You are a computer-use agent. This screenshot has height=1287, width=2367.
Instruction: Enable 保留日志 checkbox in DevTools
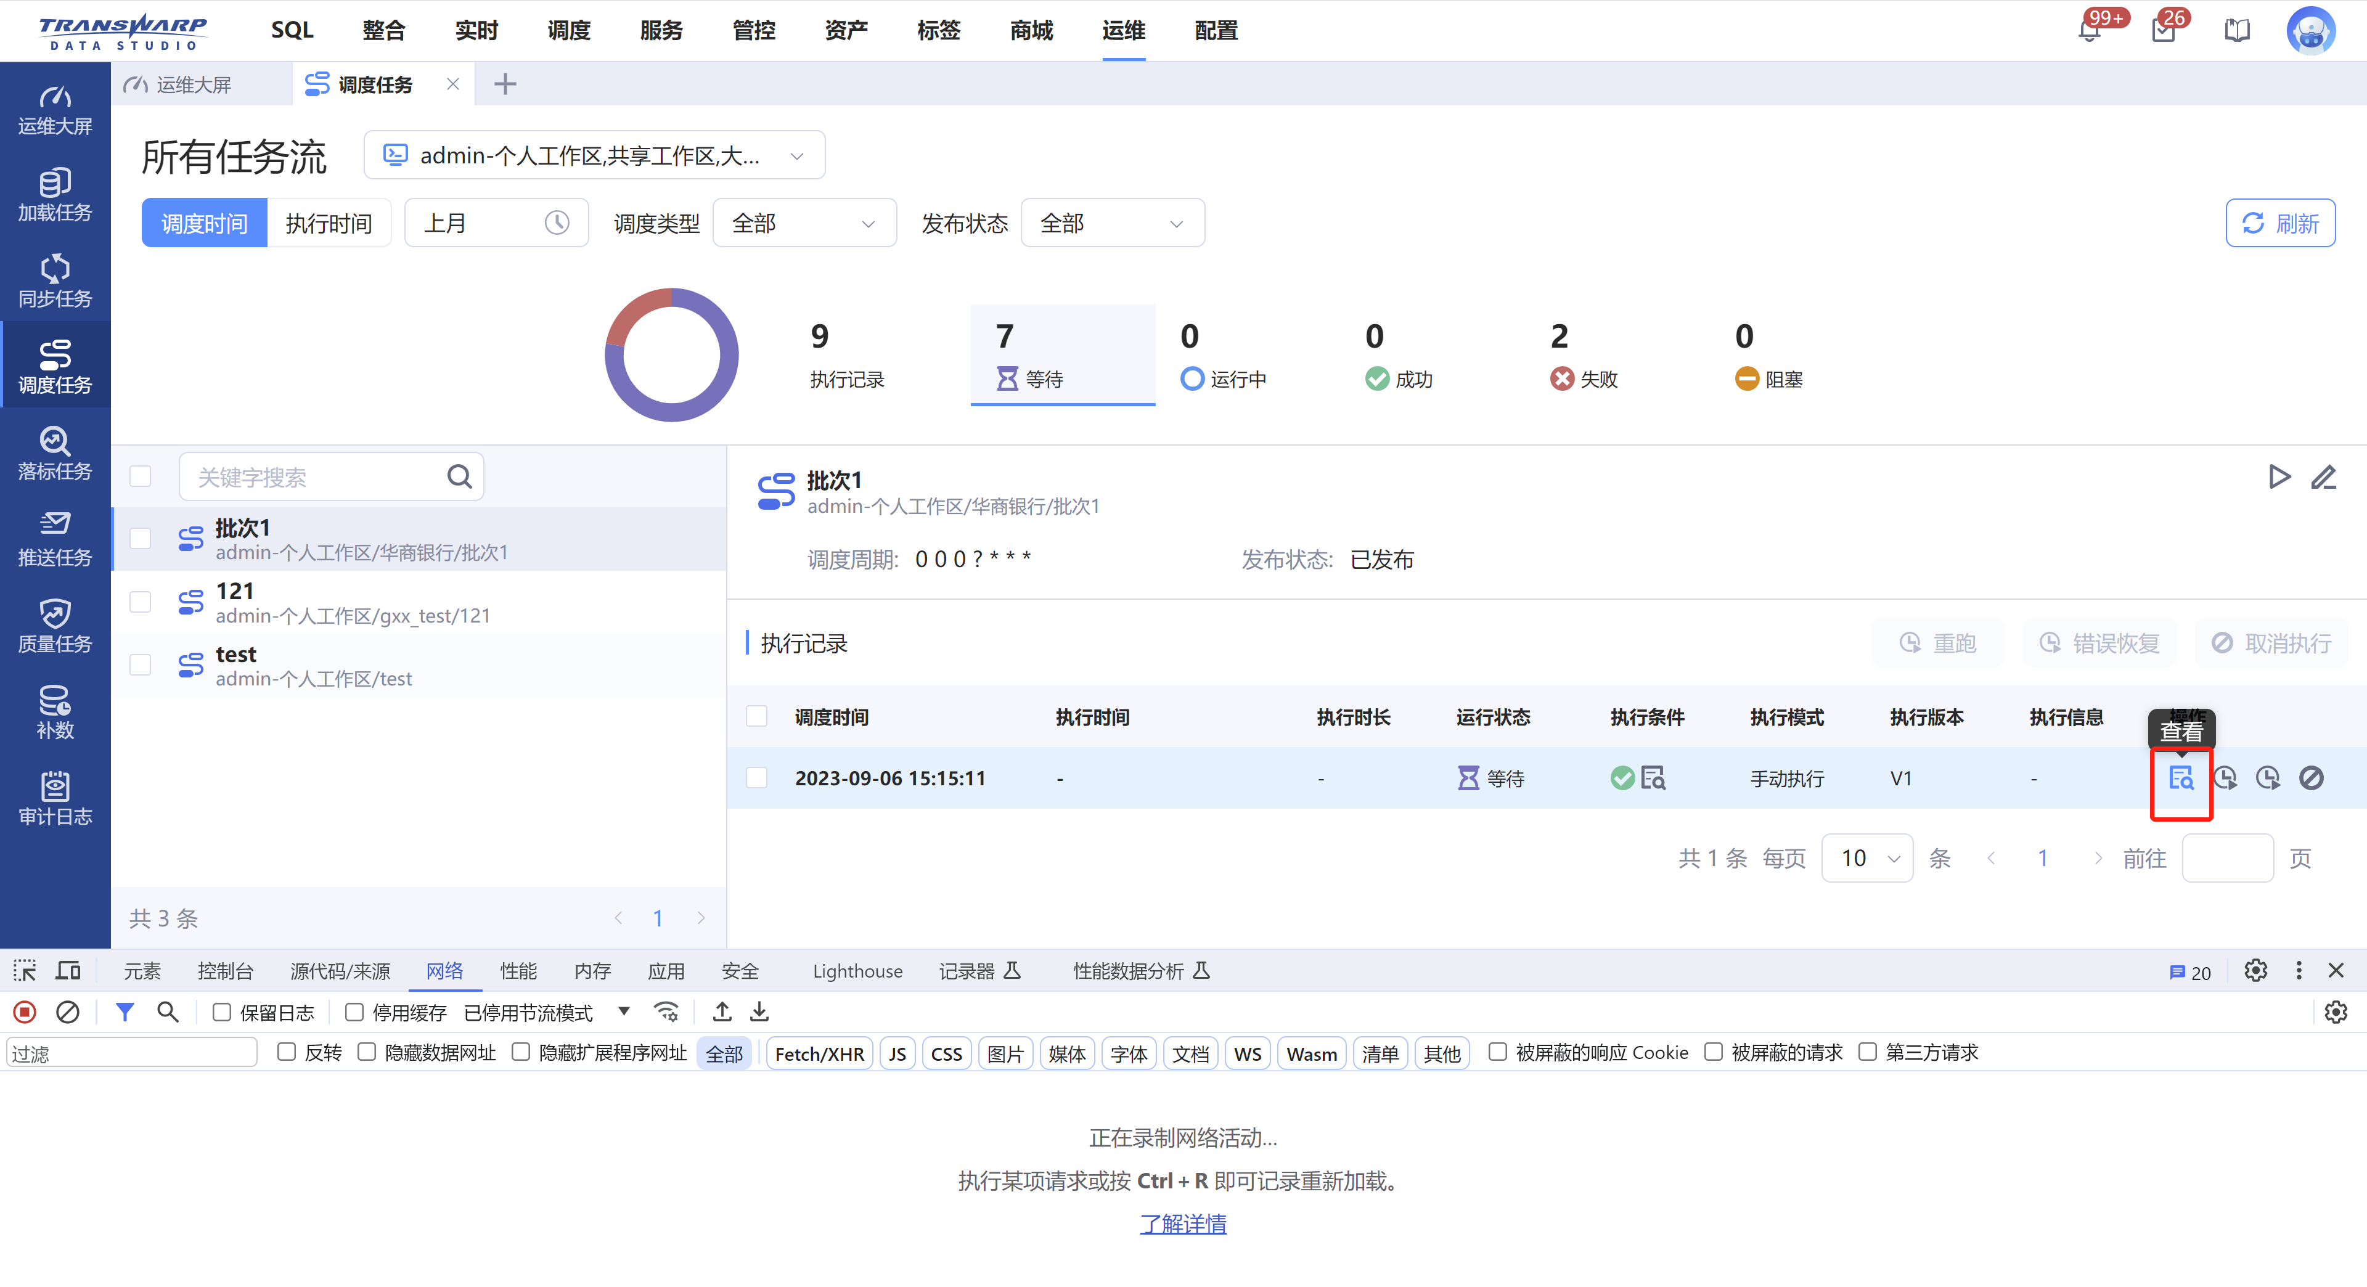point(221,1011)
